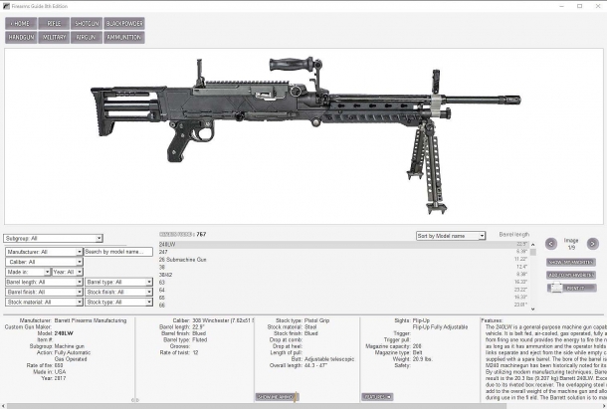Click the printer icon on Print It

(x=556, y=289)
